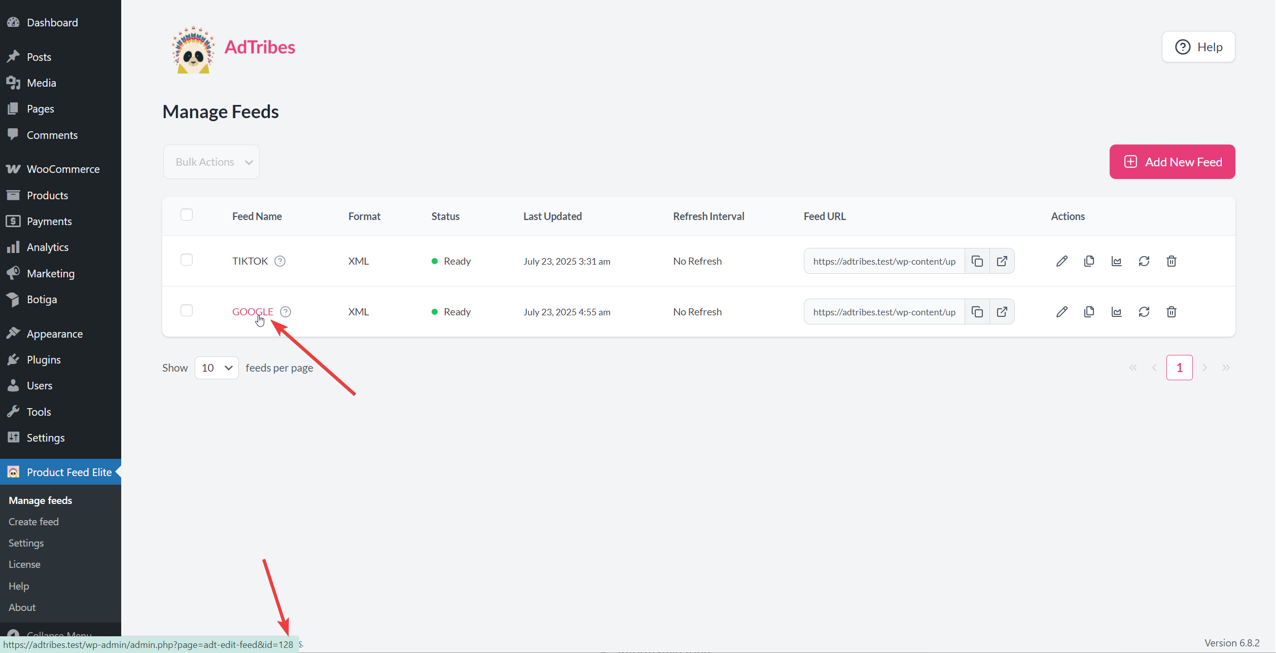The height and width of the screenshot is (653, 1276).
Task: Select Product Feed Elite menu
Action: point(60,472)
